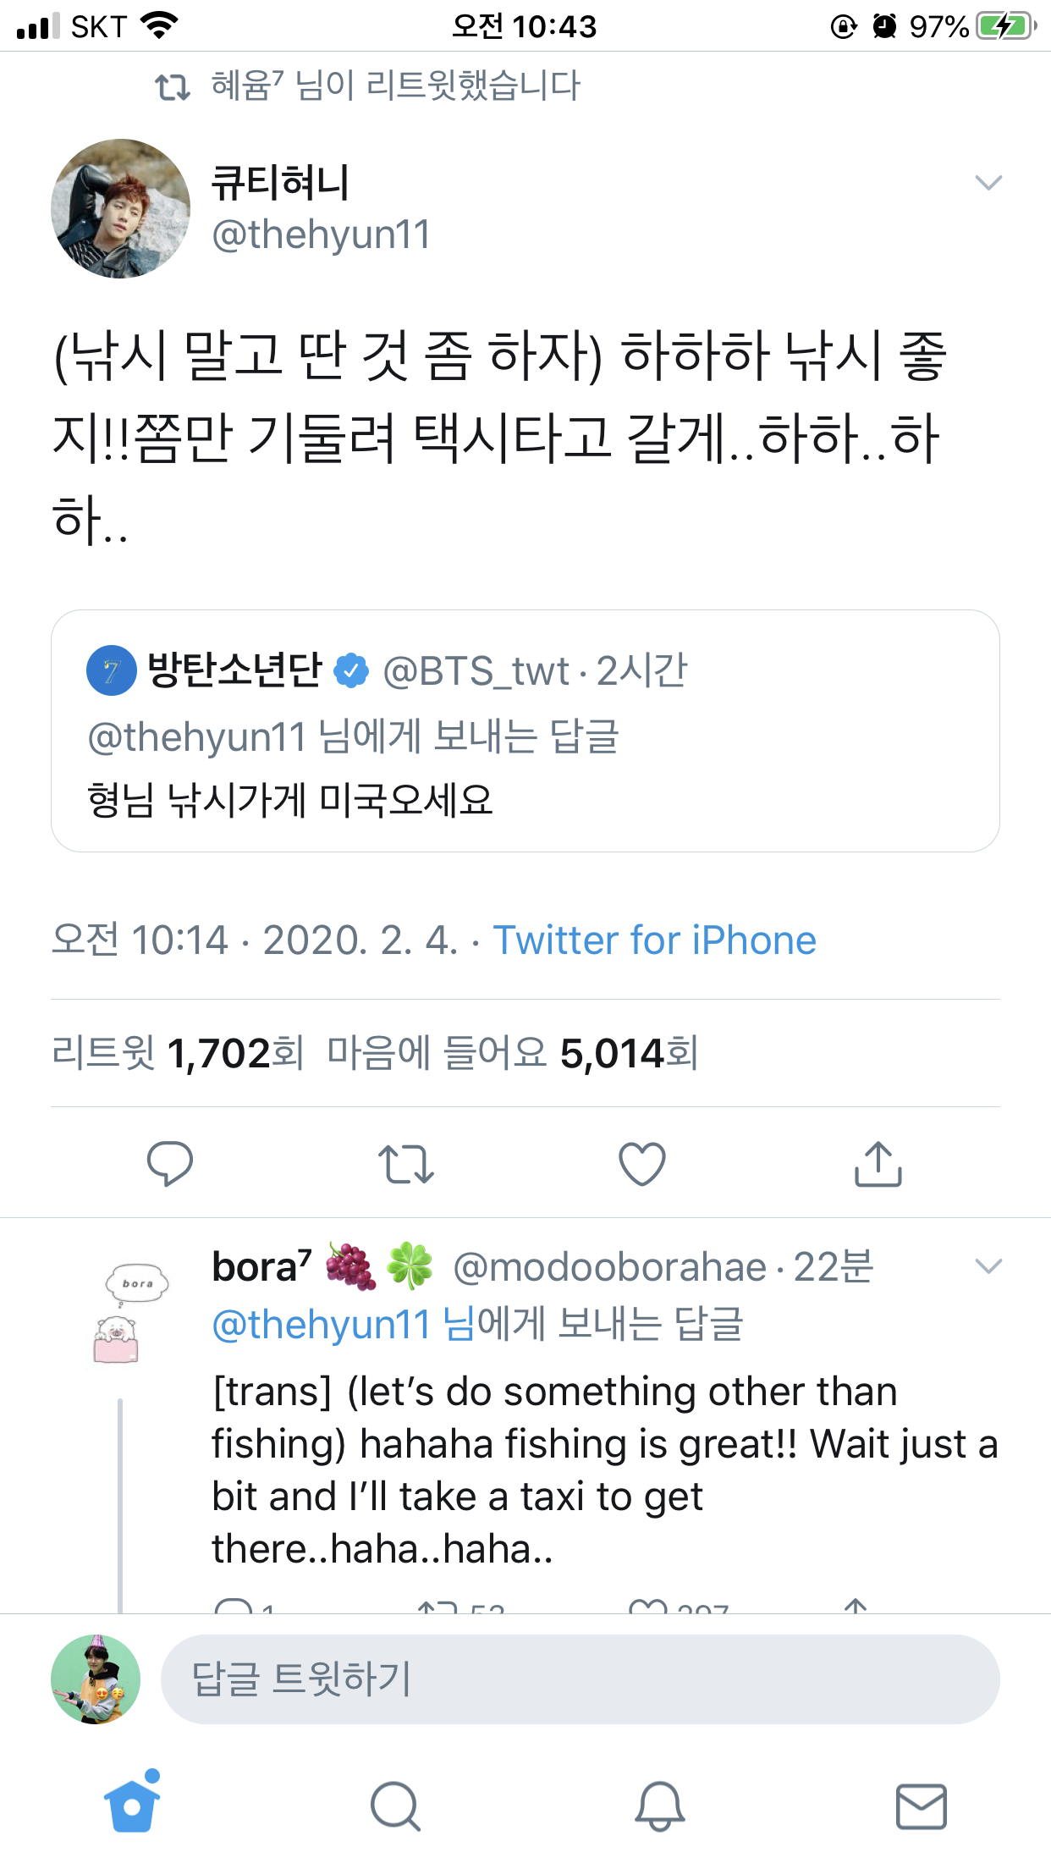This screenshot has height=1869, width=1051.
Task: Expand options chevron on 큐티혀니 tweet
Action: point(988,183)
